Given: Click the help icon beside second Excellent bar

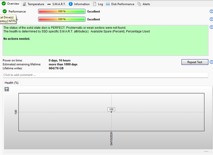Looking at the screenshot, I should tap(211, 19).
